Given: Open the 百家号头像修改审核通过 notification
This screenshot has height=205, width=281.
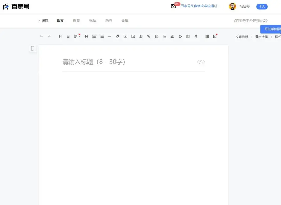Looking at the screenshot, I should 199,6.
